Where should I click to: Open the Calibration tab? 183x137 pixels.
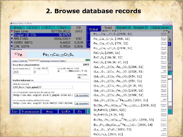coord(160,28)
